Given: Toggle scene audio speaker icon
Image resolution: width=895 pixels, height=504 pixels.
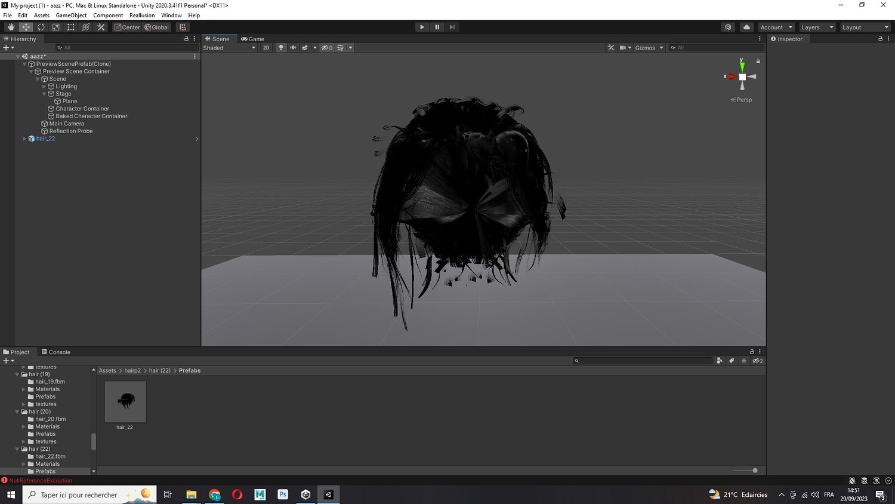Looking at the screenshot, I should point(293,48).
